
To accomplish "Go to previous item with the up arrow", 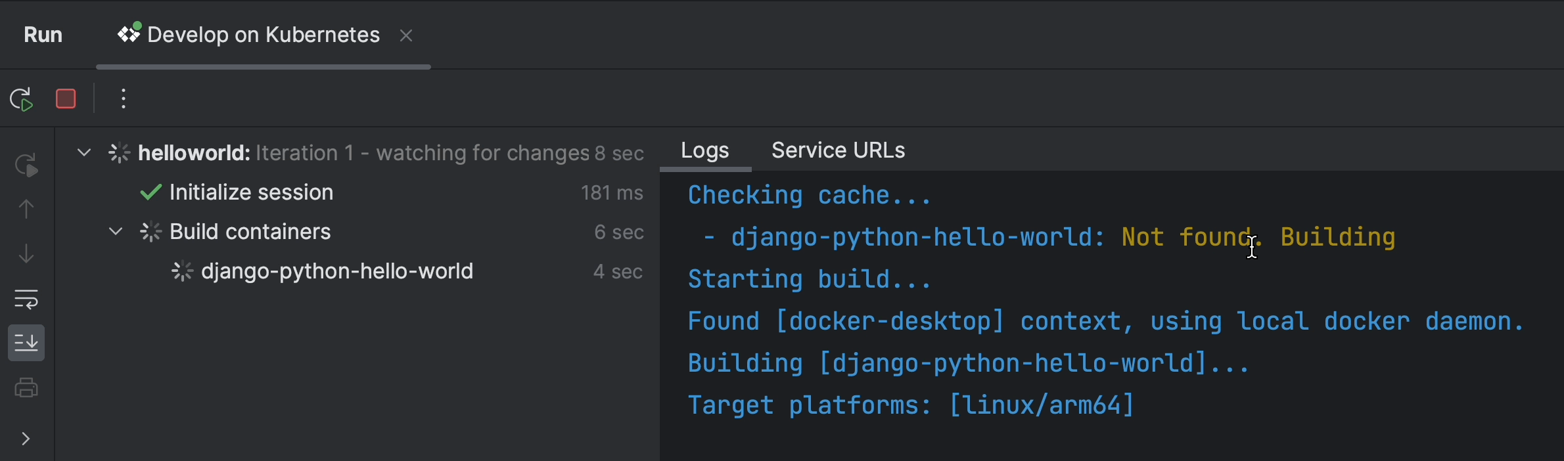I will coord(26,209).
